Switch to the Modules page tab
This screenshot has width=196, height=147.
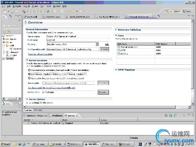point(38,110)
